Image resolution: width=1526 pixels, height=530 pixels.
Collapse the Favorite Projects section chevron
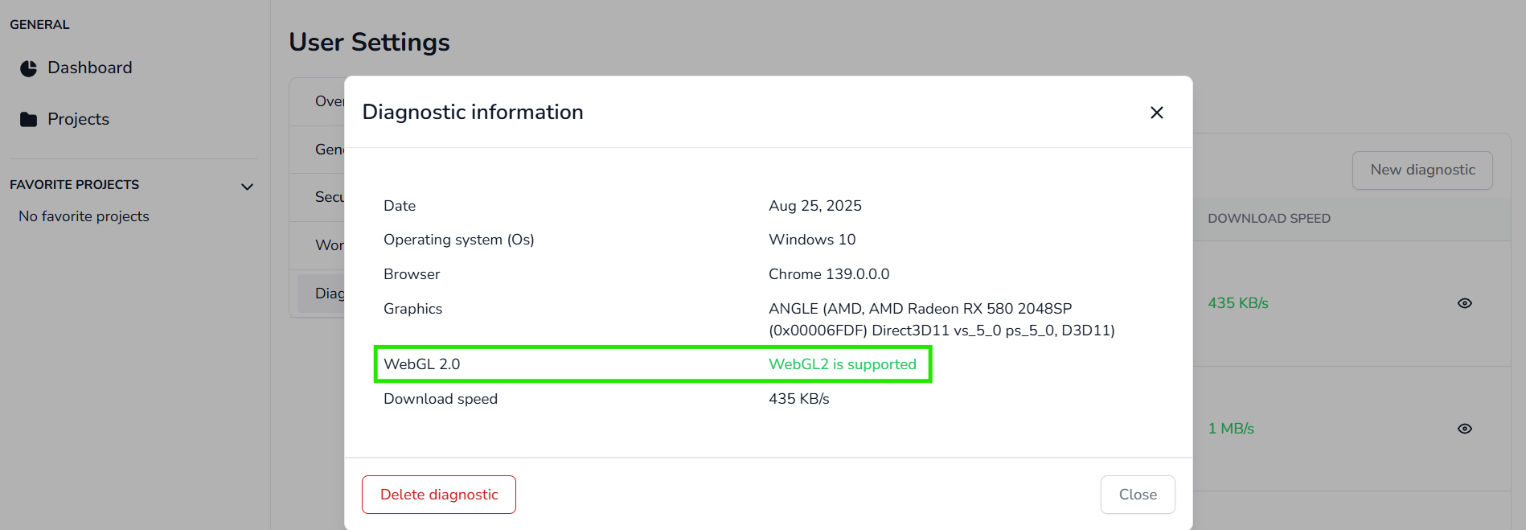(x=247, y=187)
